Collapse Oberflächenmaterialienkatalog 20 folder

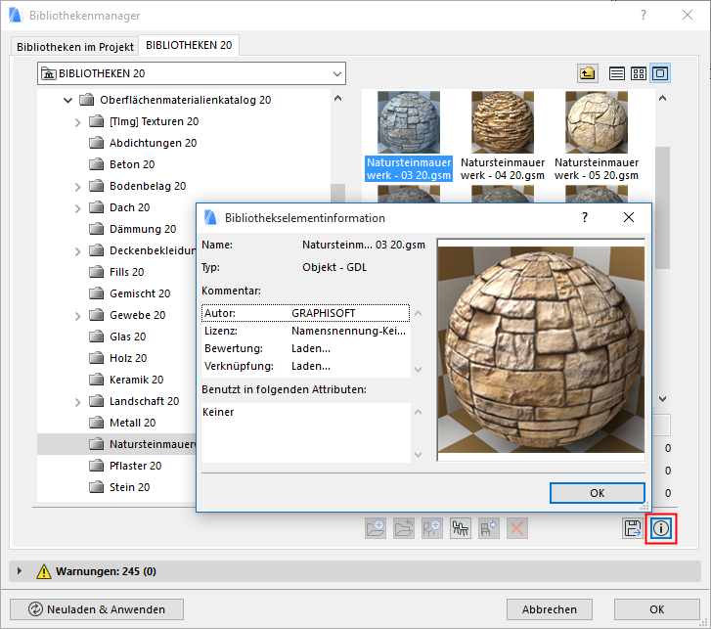[x=67, y=100]
